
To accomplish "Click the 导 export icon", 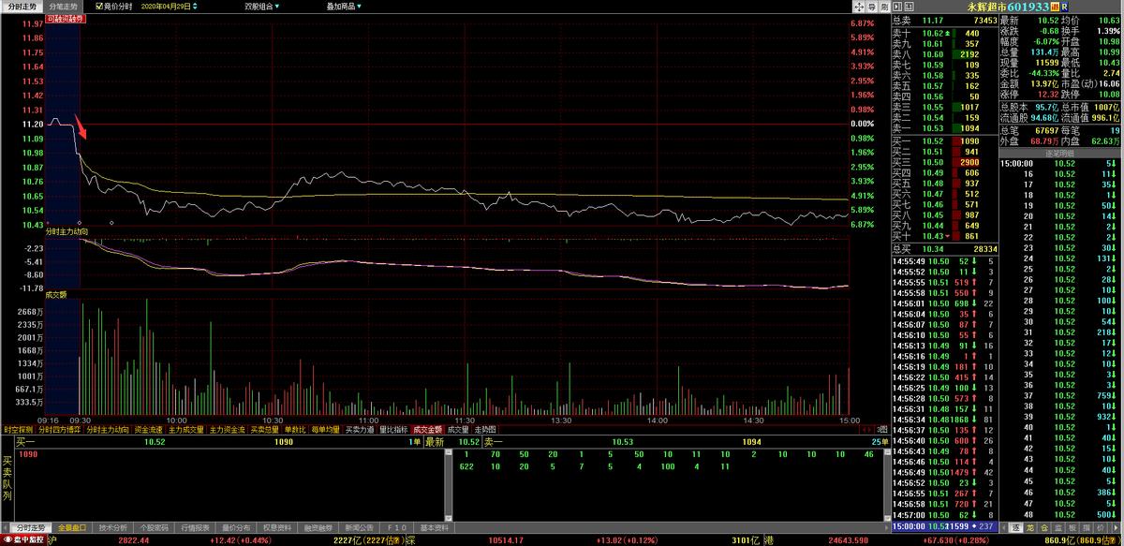I will pos(872,7).
